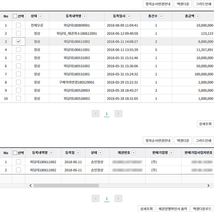This screenshot has width=214, height=212.
Task: Click next page arrow in upper grid pagination
Action: coord(118,114)
